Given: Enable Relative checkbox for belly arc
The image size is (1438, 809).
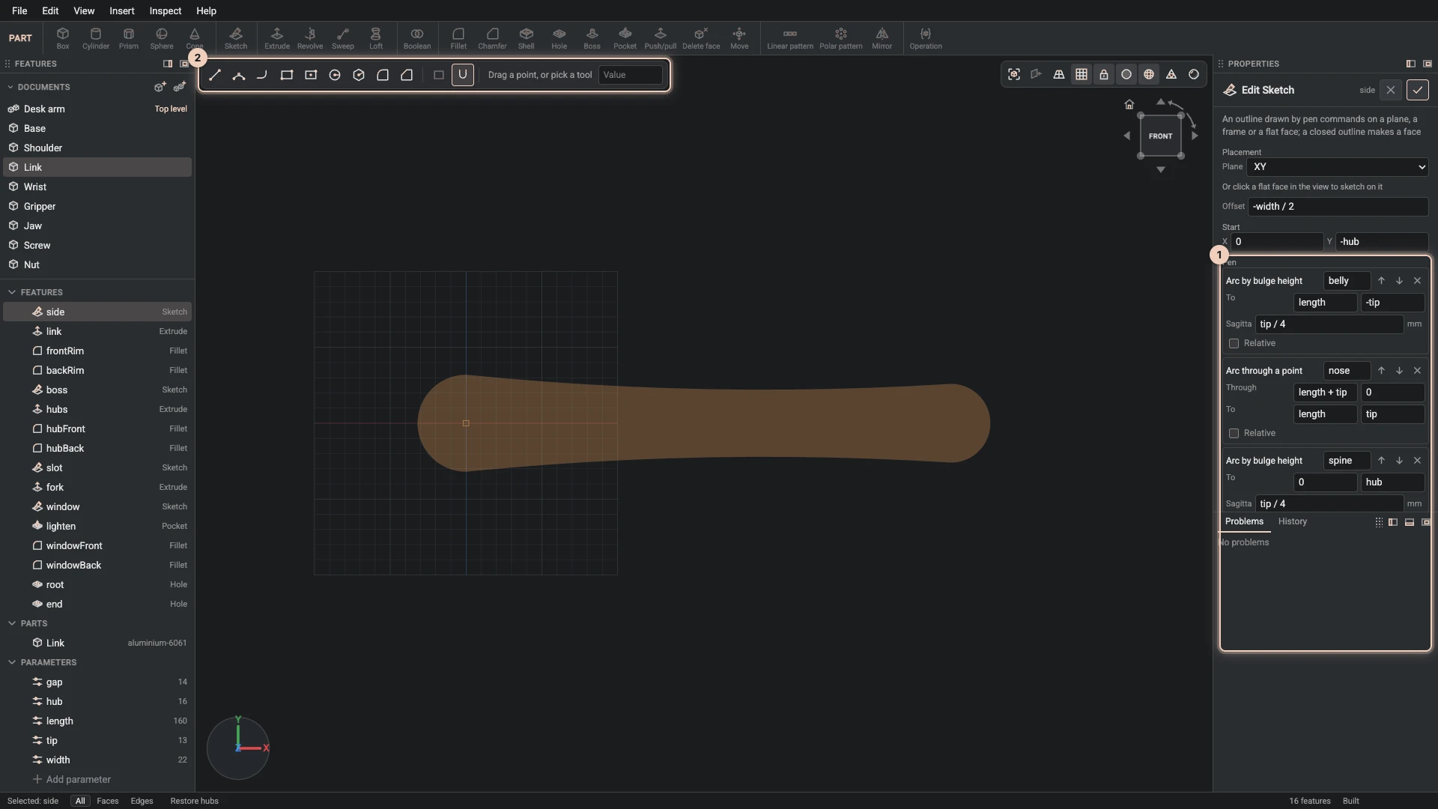Looking at the screenshot, I should click(1234, 343).
